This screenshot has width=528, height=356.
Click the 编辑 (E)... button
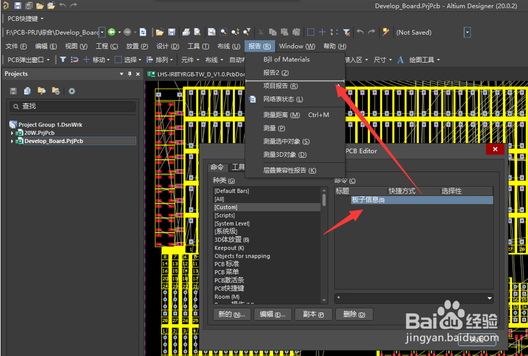[x=272, y=315]
